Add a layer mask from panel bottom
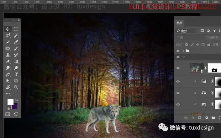 tap(200, 118)
